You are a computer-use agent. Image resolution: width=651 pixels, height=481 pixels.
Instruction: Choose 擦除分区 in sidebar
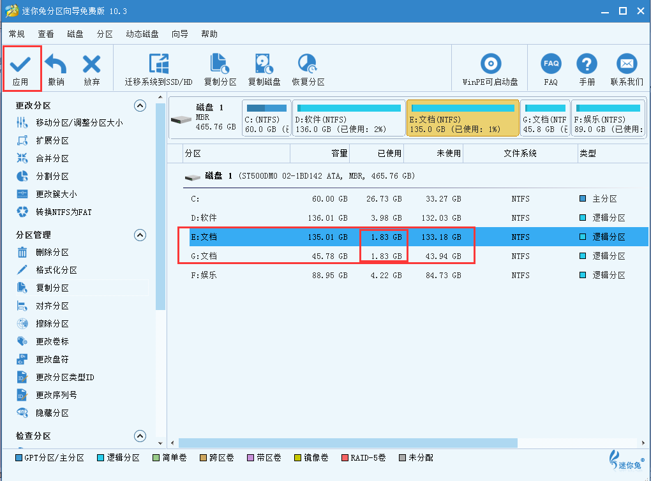(42, 323)
